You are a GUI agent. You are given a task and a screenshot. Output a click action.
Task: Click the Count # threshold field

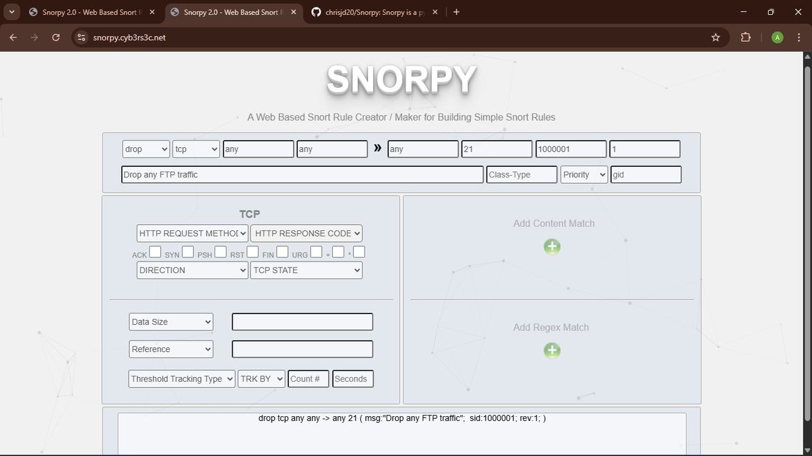[309, 379]
